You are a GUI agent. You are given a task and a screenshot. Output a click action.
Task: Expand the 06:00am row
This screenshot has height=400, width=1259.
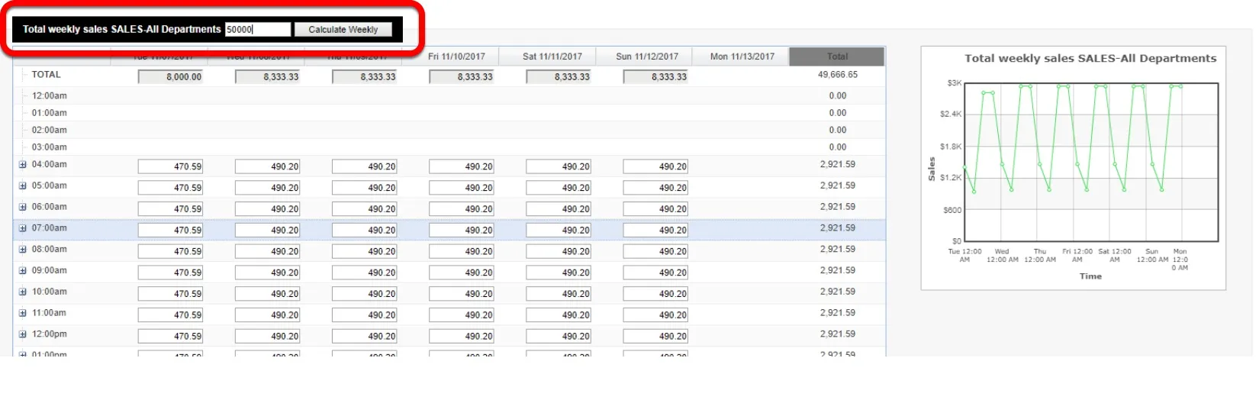click(x=22, y=207)
